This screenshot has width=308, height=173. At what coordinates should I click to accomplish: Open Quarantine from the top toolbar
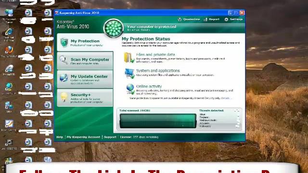pyautogui.click(x=189, y=19)
